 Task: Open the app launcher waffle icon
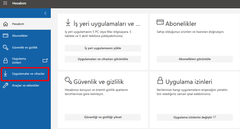[5, 3]
